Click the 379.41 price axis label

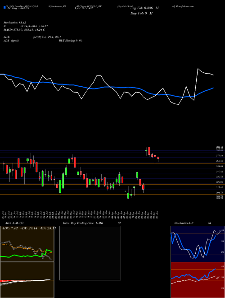(220, 156)
